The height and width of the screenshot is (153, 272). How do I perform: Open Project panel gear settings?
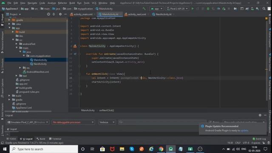coord(60,14)
